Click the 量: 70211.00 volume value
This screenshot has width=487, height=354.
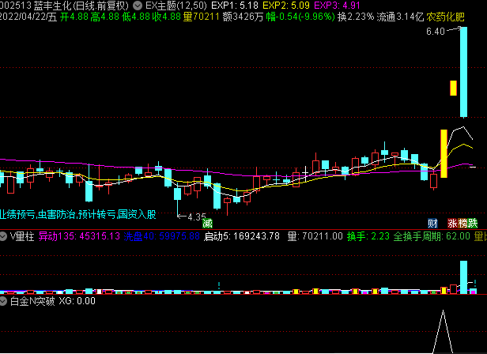[x=315, y=236]
